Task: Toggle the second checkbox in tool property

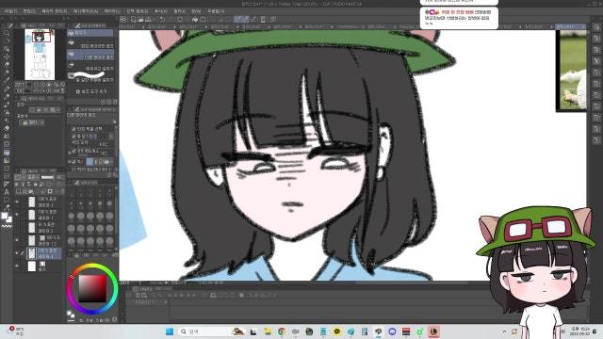Action: 73,136
